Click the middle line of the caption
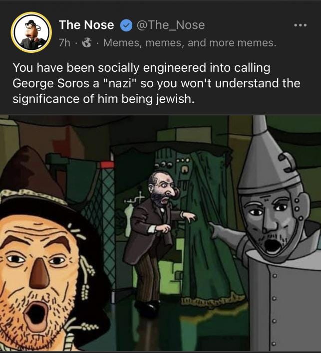 click(x=156, y=84)
